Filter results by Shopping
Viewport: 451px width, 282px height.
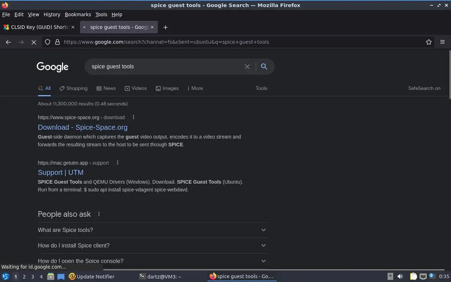pos(73,88)
